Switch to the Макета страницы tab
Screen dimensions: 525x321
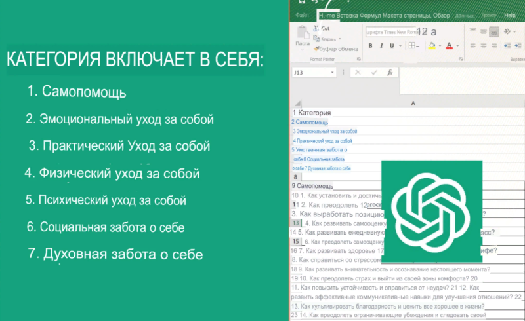407,15
